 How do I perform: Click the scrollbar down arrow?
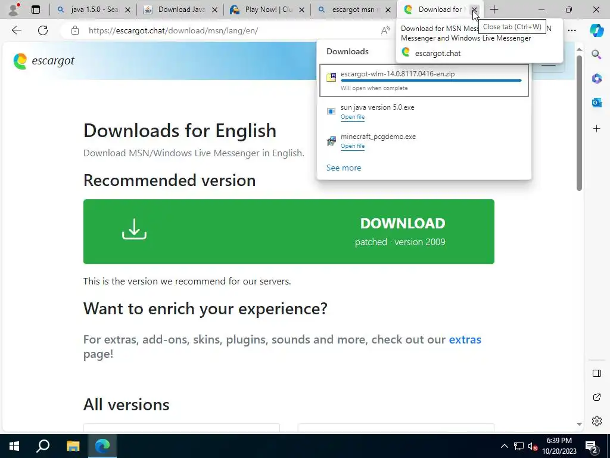[x=579, y=424]
